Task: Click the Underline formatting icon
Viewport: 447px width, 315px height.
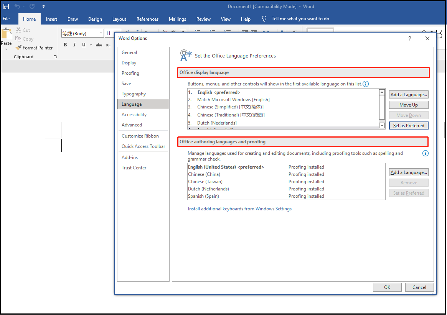Action: click(84, 45)
